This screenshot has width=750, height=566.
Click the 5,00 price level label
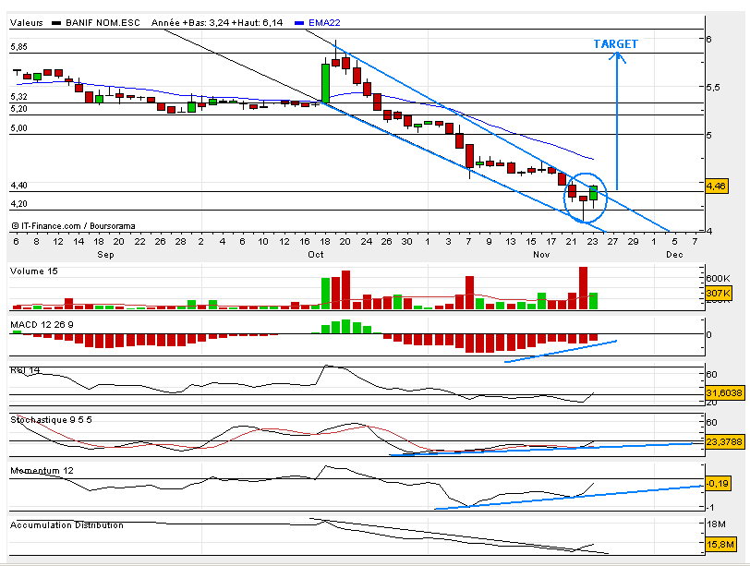tap(19, 128)
